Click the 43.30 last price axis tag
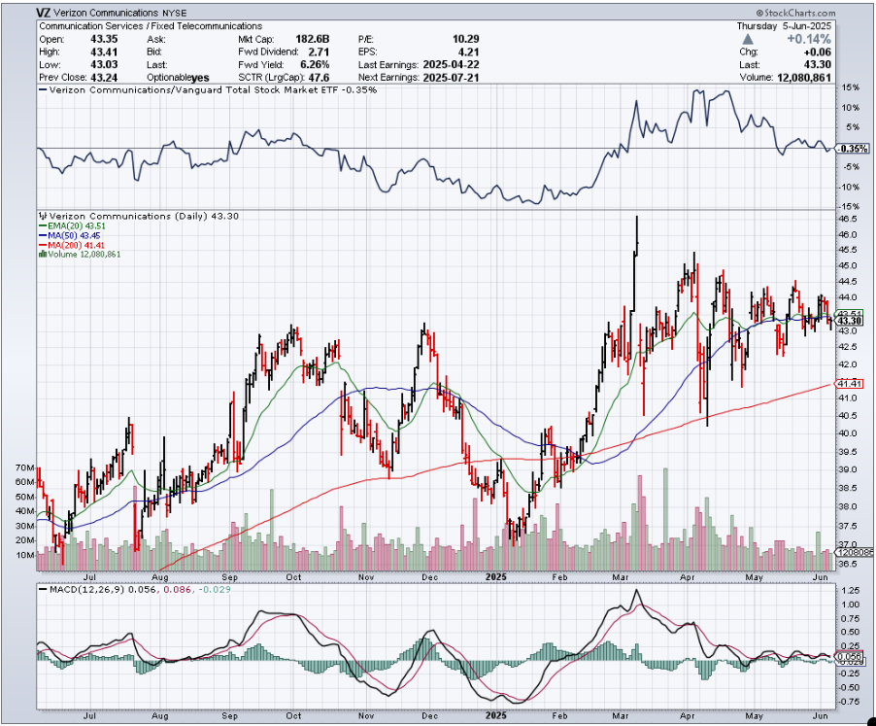876x726 pixels. pyautogui.click(x=850, y=321)
